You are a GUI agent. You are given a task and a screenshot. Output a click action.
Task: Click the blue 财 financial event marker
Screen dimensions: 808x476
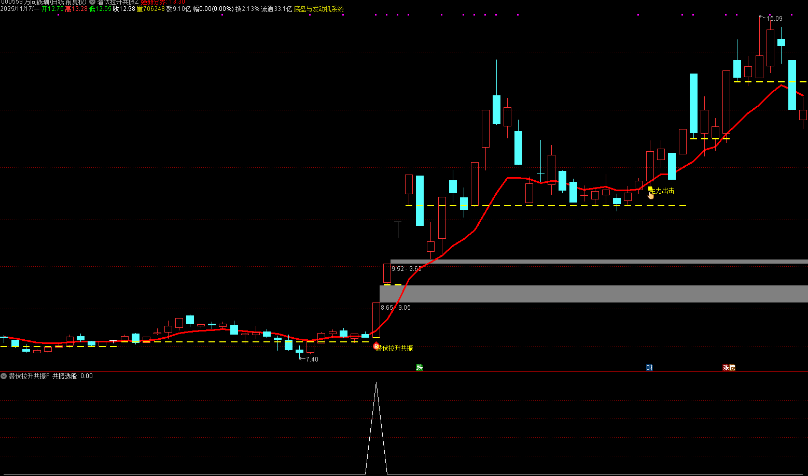pos(649,368)
